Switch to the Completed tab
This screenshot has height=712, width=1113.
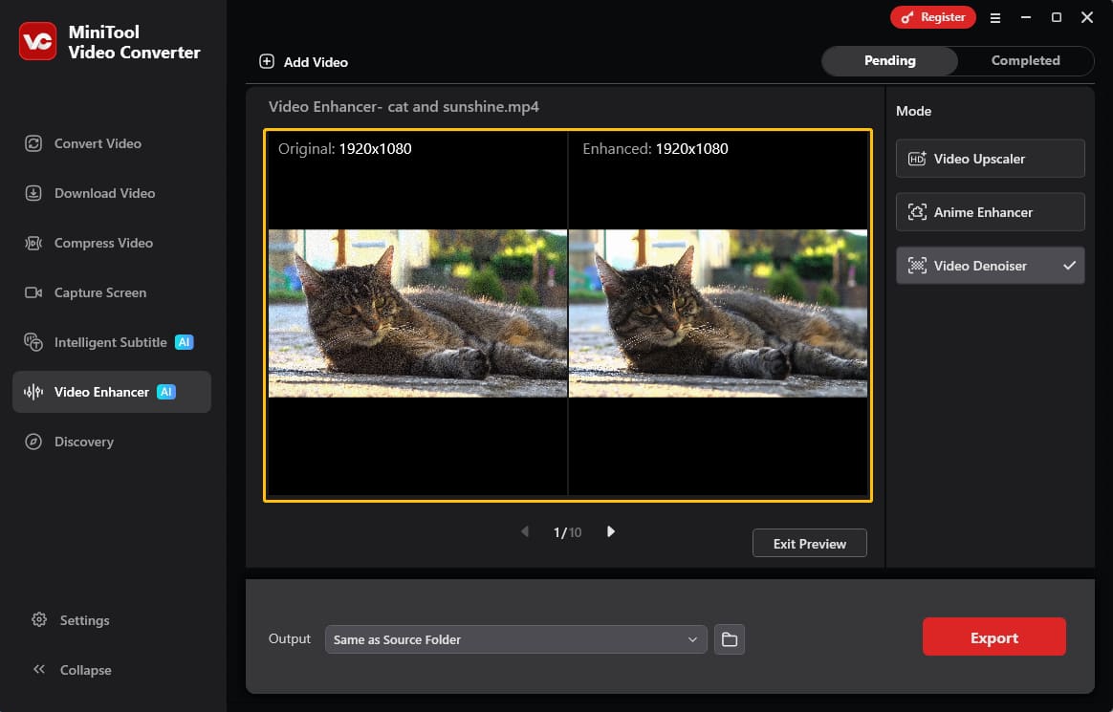pos(1025,60)
